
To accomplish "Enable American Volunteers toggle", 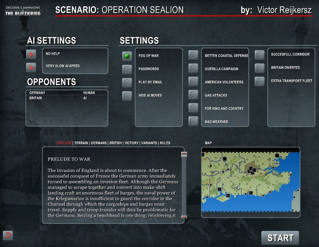I will [193, 81].
